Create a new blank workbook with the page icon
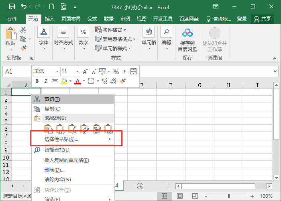The image size is (281, 201). [52, 7]
